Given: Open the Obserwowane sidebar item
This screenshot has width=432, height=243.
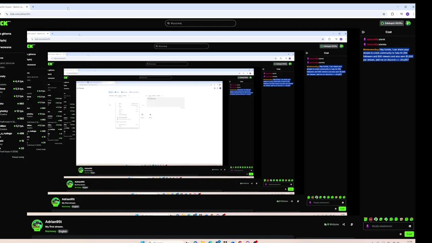Looking at the screenshot, I should tap(6, 47).
